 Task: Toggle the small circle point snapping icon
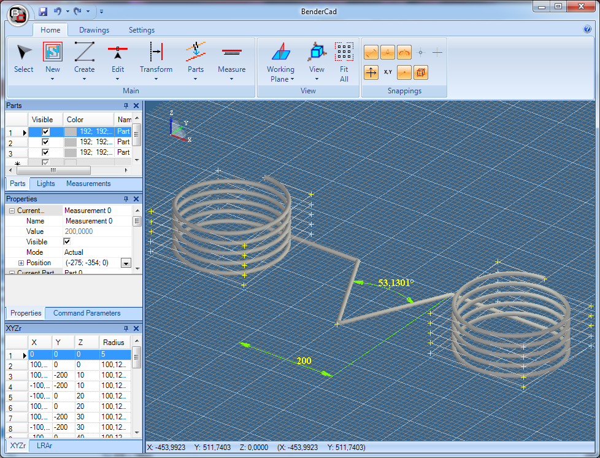[420, 52]
